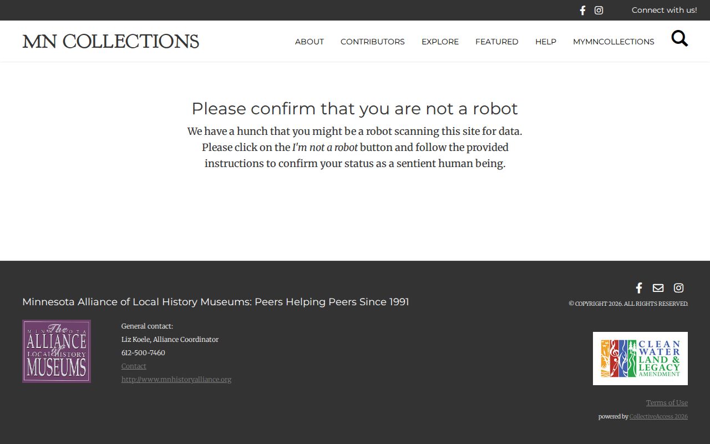
Task: Click the footer email envelope icon
Action: coord(658,287)
